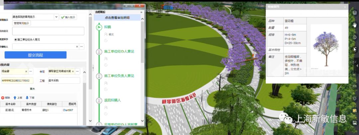Select the 施工单位经办人意见 radio button
Viewport: 359px width, 135px height.
16,40
